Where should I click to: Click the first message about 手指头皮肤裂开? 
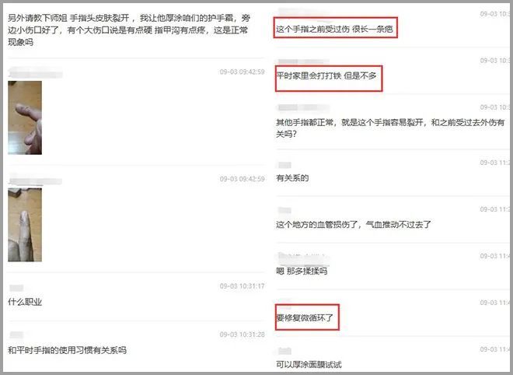pyautogui.click(x=129, y=30)
